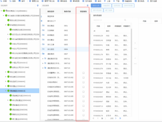The width and height of the screenshot is (162, 122).
Task: Click the 管理分类 toolbar button
Action: point(34,1)
